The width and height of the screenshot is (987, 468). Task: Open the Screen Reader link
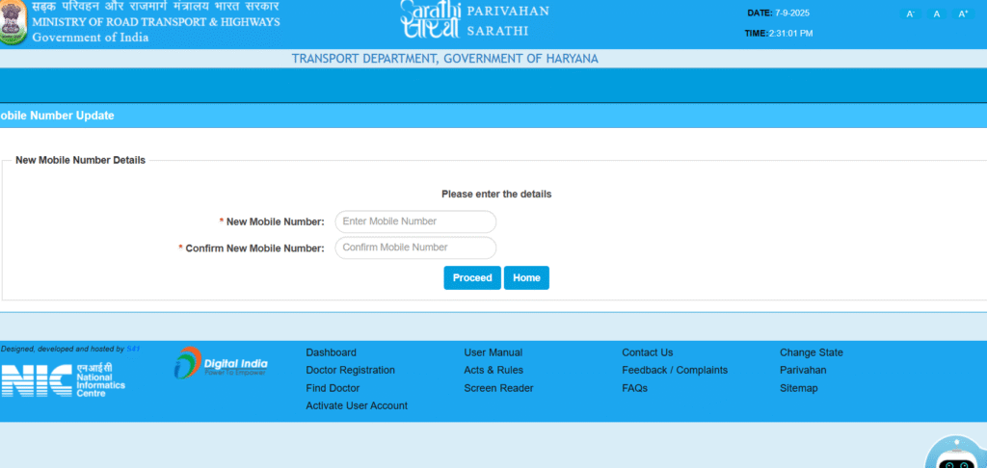point(498,388)
